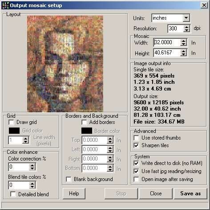The image size is (210, 210).
Task: Decrease Bottom border value with down arrow
Action: click(110, 170)
